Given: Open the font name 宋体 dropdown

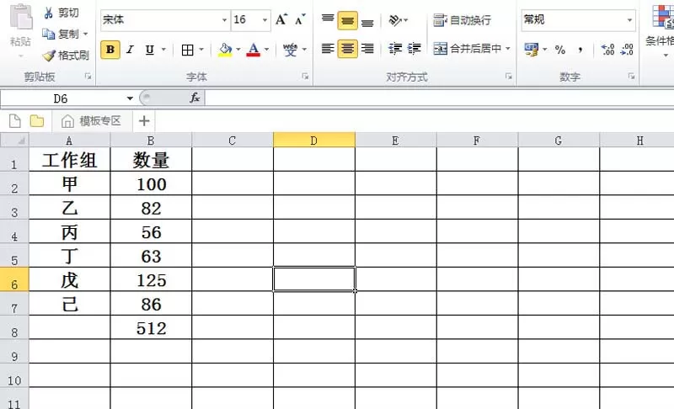Looking at the screenshot, I should coord(224,20).
